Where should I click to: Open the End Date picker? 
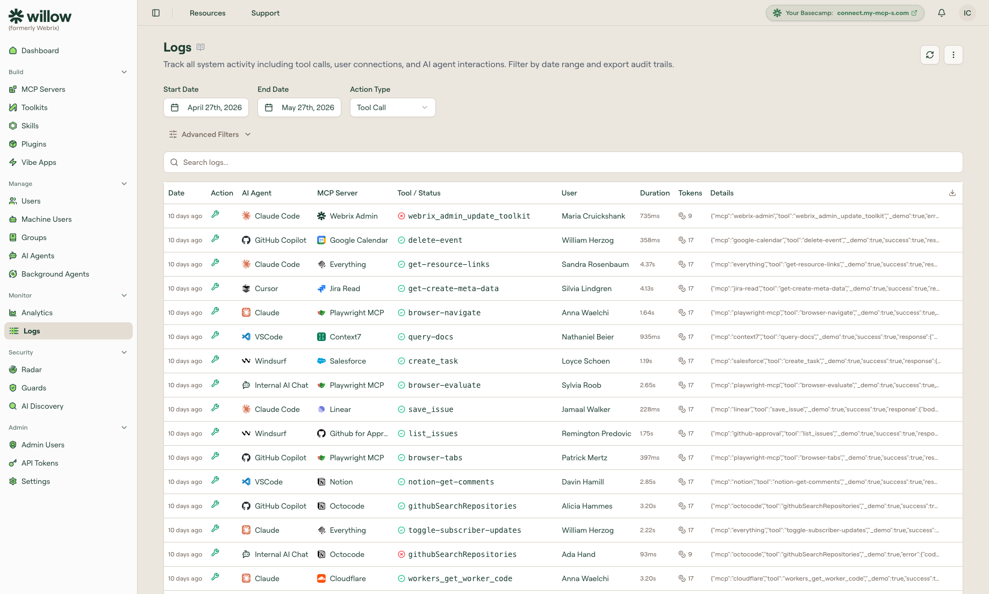299,107
